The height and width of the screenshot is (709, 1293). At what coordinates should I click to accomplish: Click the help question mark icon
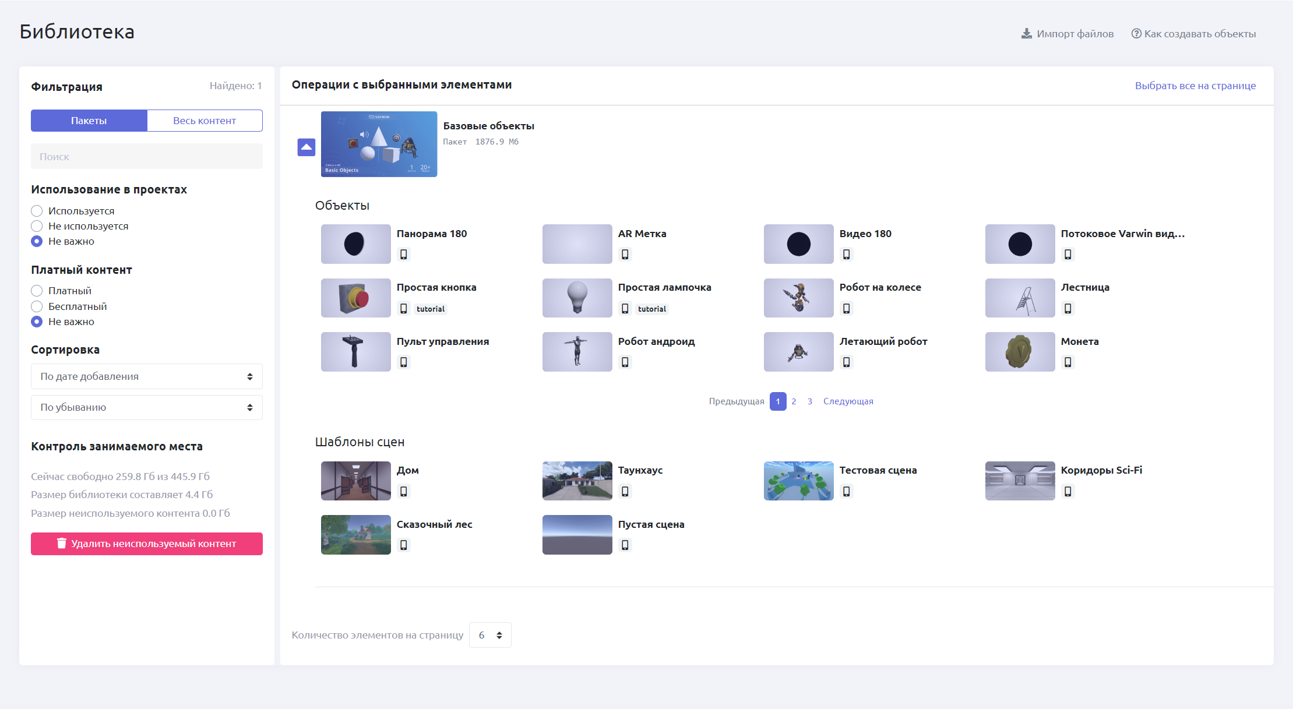pyautogui.click(x=1136, y=34)
